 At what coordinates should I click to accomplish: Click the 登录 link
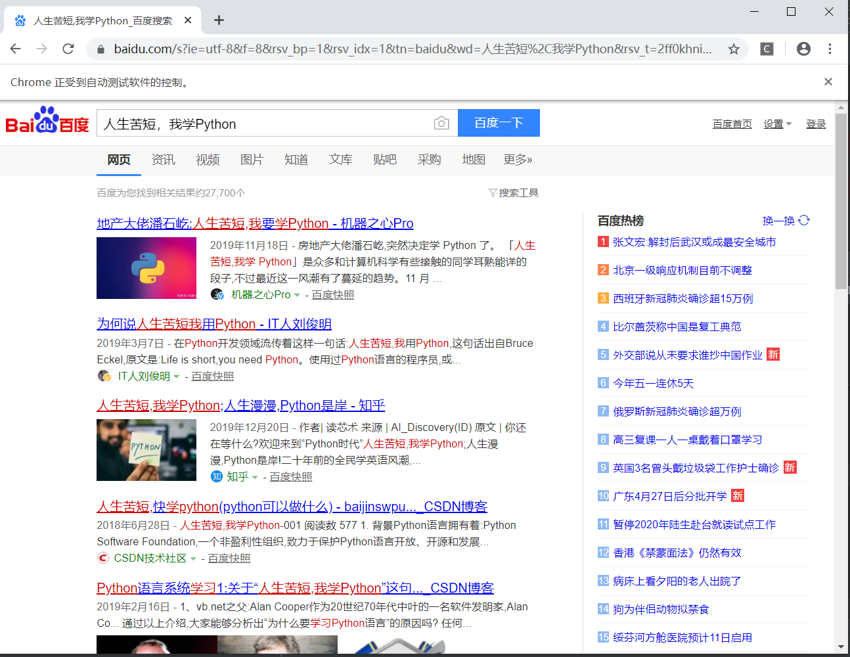[816, 124]
